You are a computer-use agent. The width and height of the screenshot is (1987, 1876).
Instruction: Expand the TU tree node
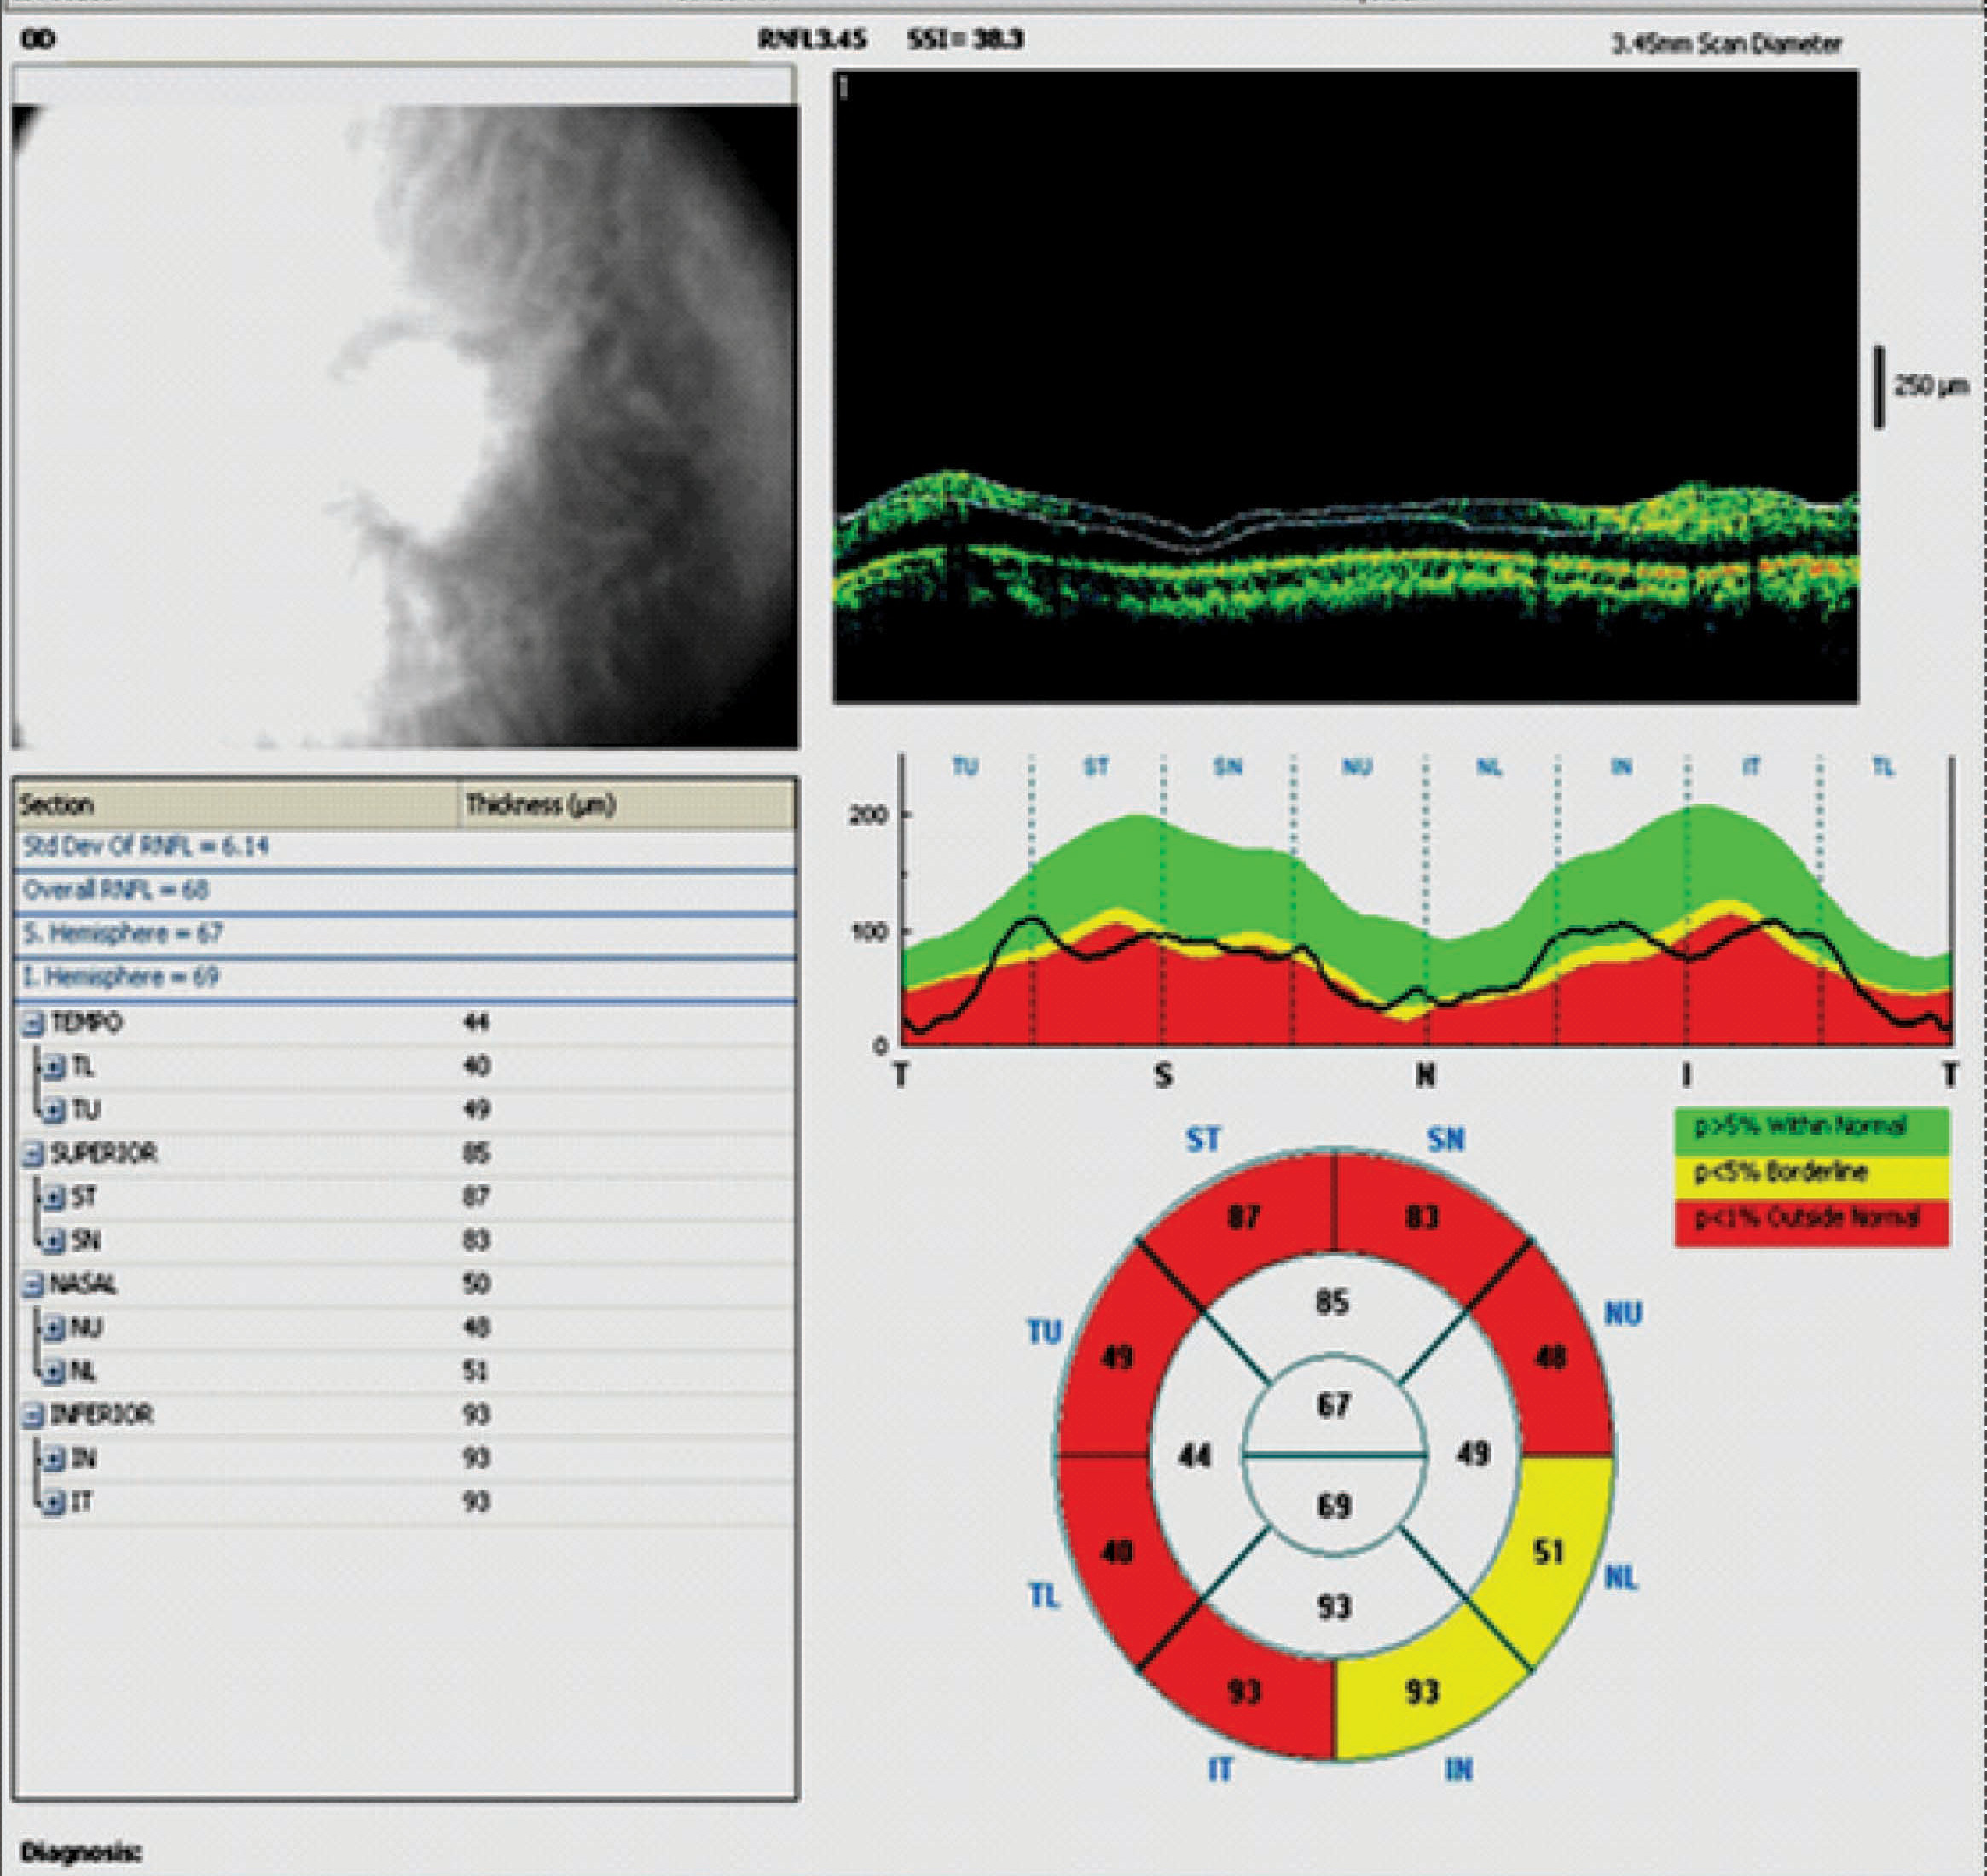coord(55,1110)
